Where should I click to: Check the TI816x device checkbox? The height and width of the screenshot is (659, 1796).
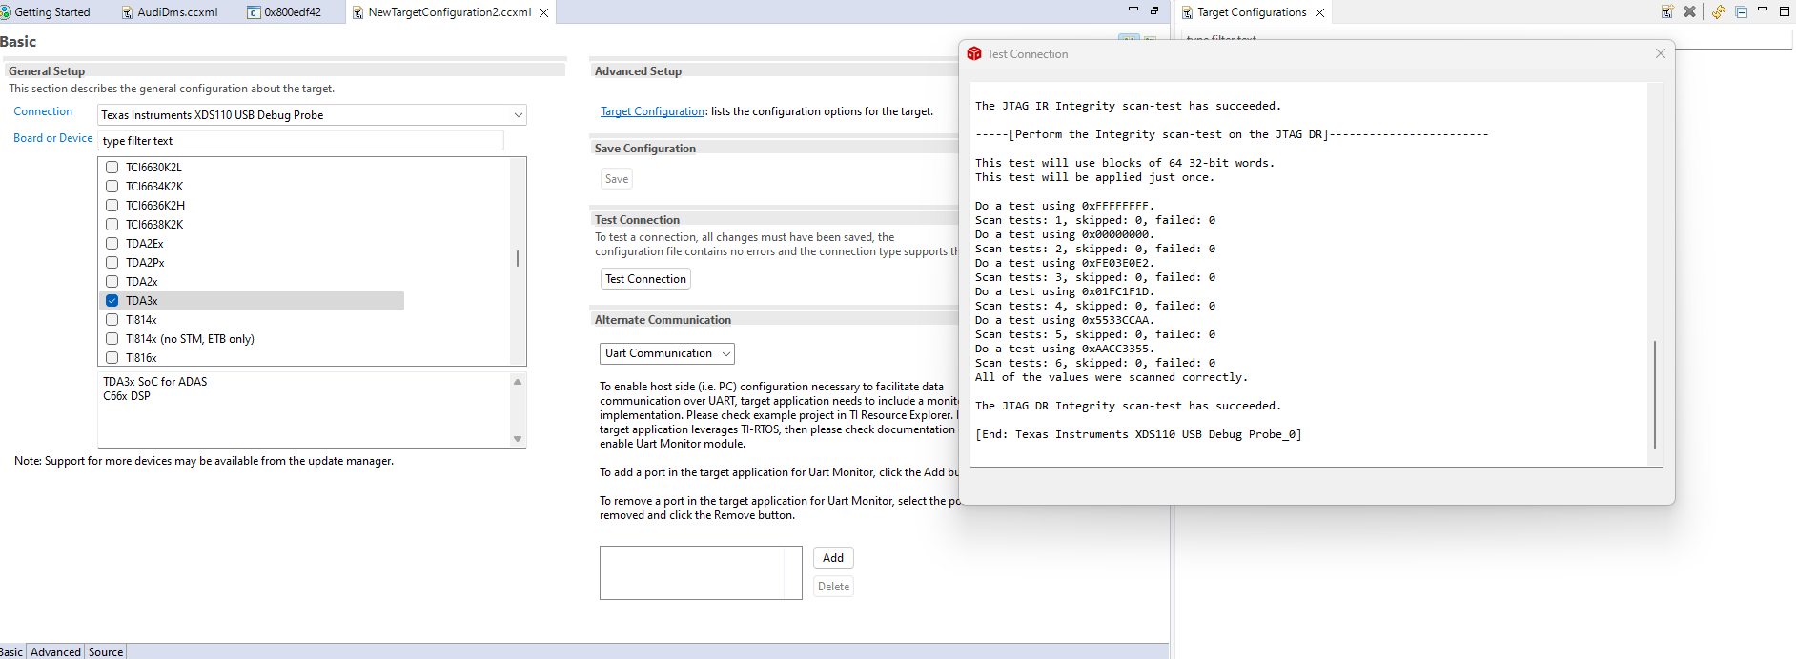[x=112, y=357]
